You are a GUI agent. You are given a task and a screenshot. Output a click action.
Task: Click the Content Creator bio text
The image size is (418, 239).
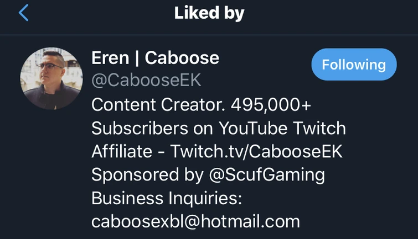[x=158, y=105]
